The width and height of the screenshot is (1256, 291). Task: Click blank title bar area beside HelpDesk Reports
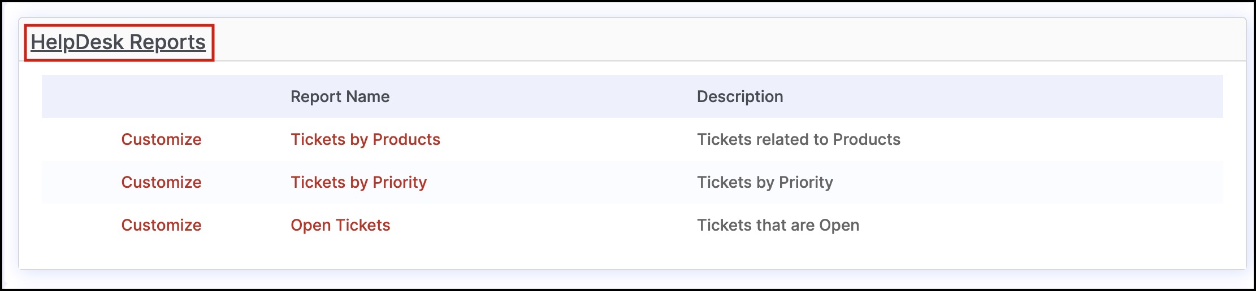[729, 41]
